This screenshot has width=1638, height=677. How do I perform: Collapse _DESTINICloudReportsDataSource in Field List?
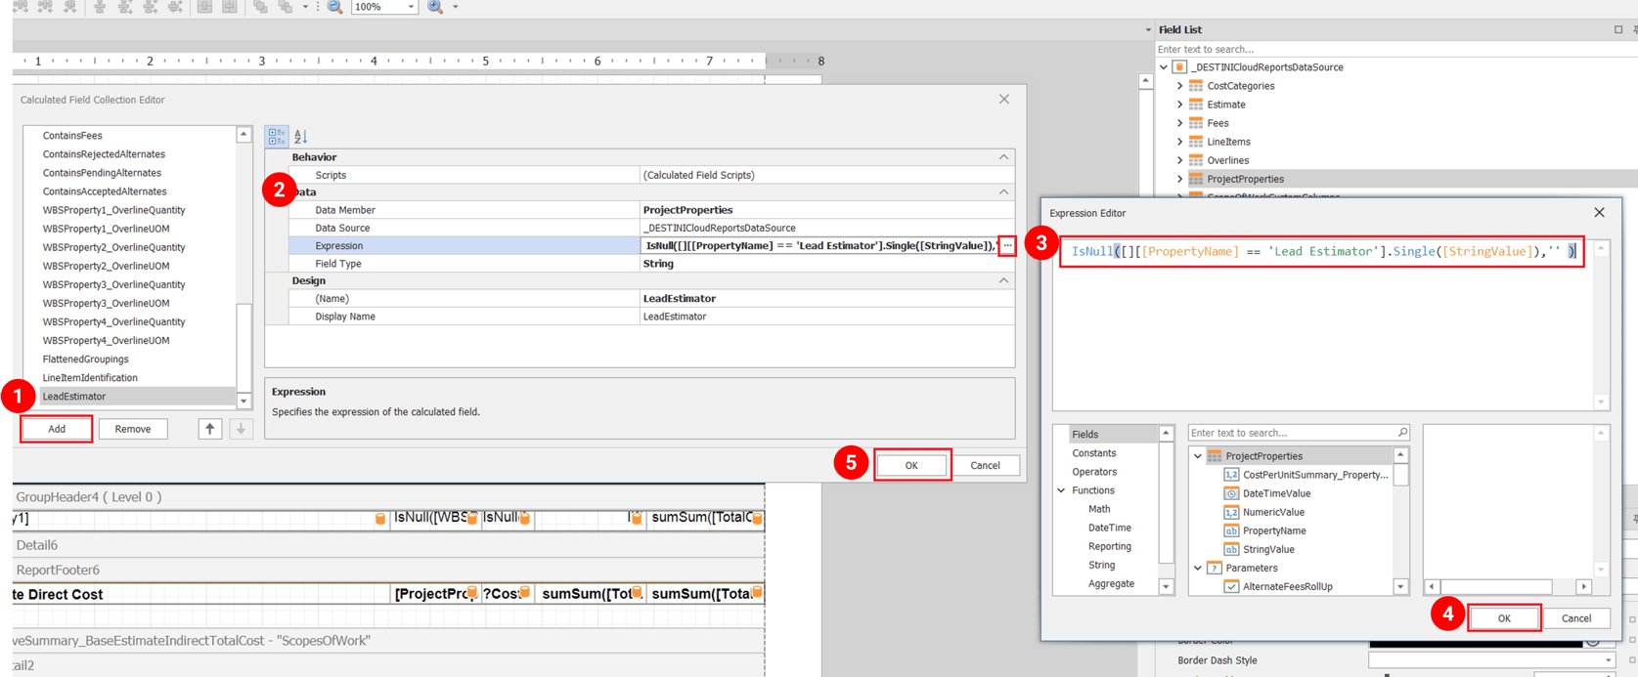pos(1164,67)
